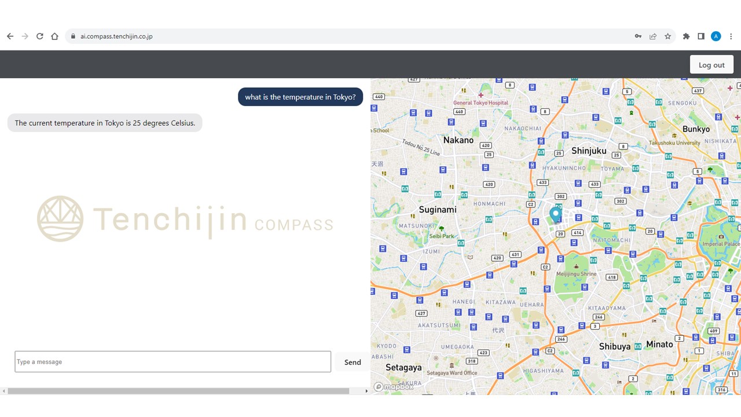Screen dimensions: 741x417
Task: Open the Chrome three-dot menu
Action: 731,36
